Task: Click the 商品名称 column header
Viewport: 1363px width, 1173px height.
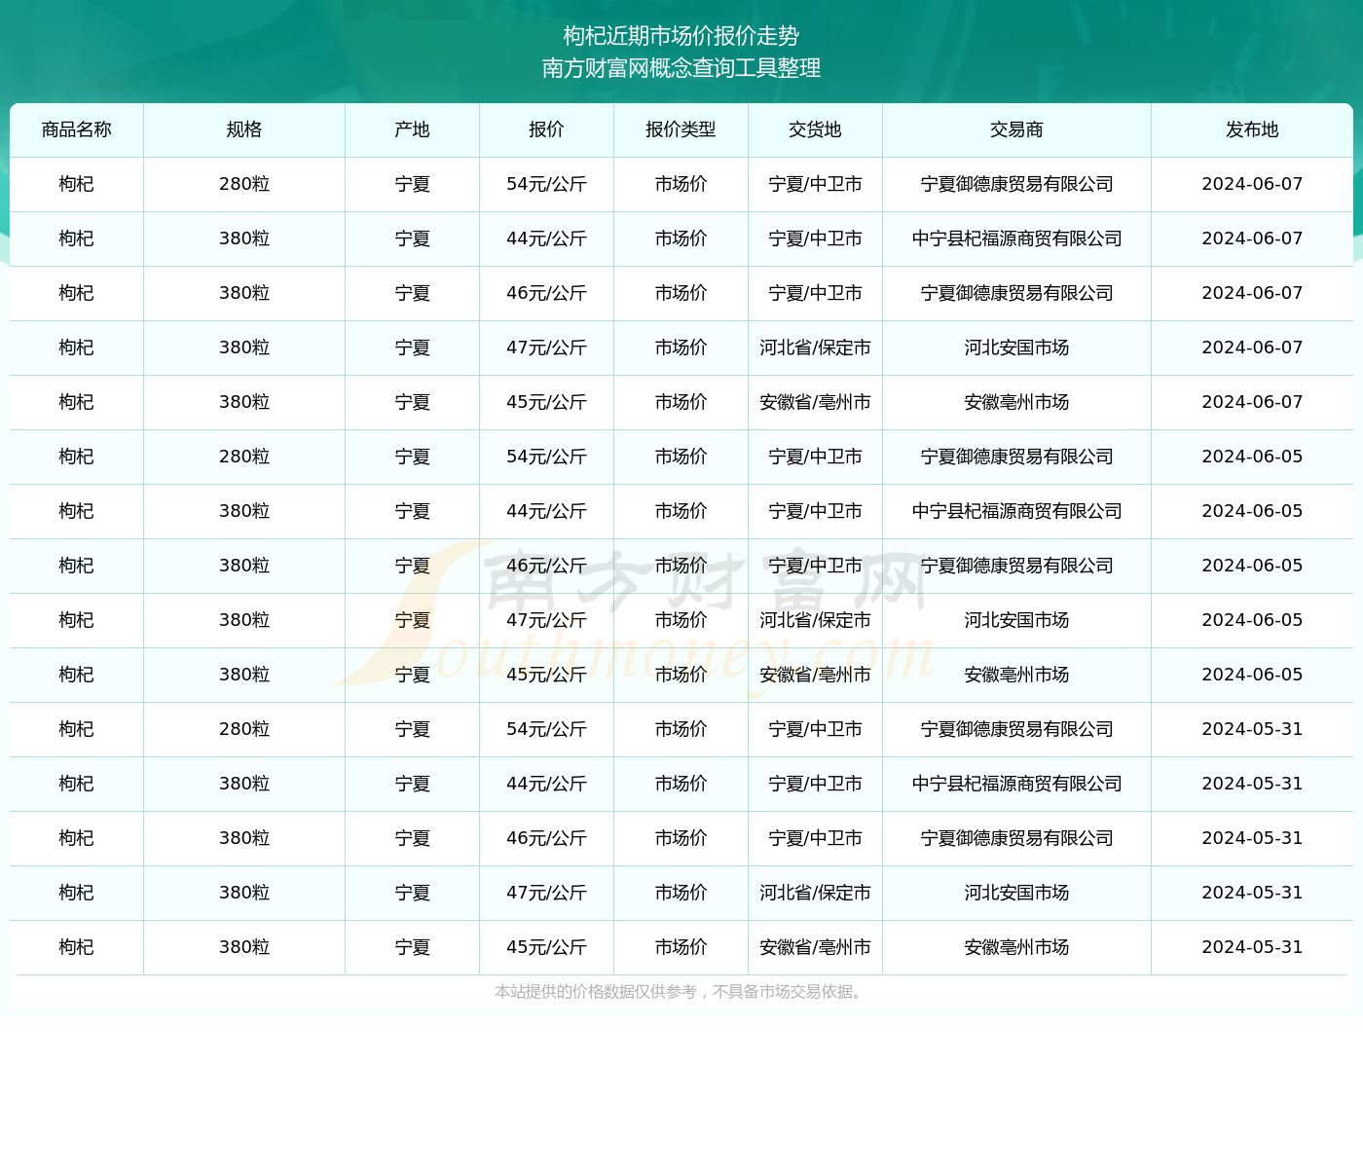Action: [x=77, y=129]
